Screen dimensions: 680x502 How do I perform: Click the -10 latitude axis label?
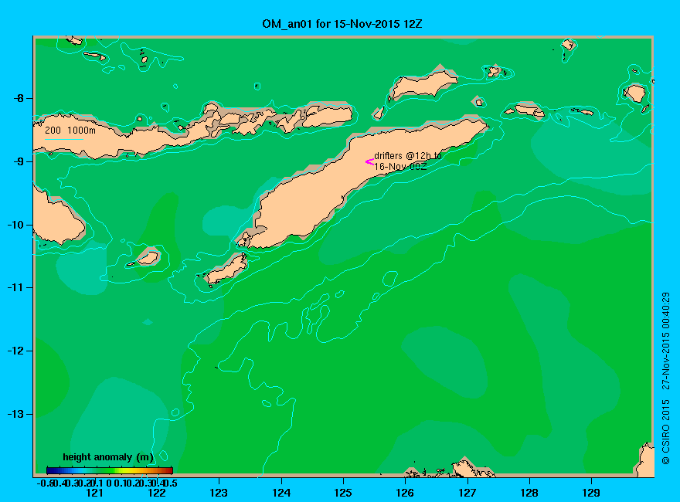click(x=16, y=225)
